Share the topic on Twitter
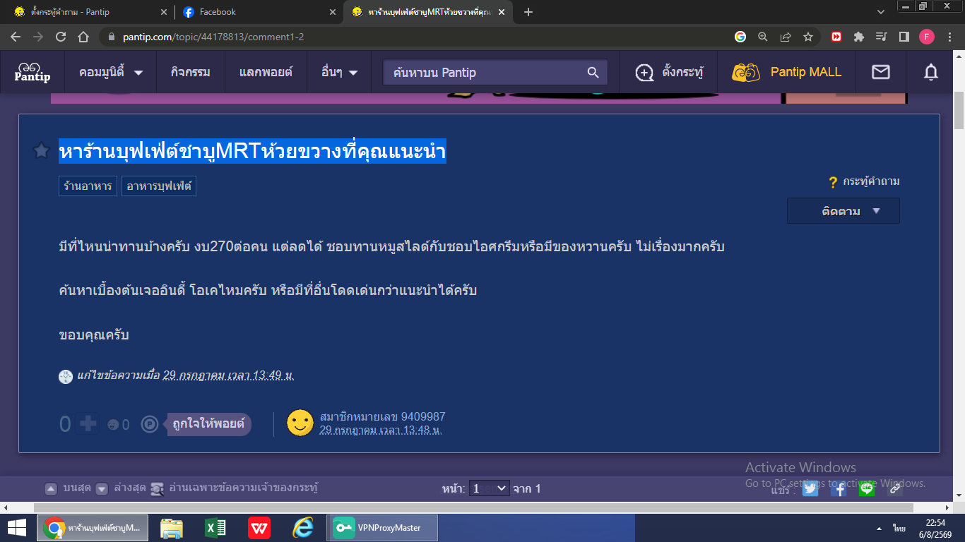The height and width of the screenshot is (542, 965). tap(810, 488)
